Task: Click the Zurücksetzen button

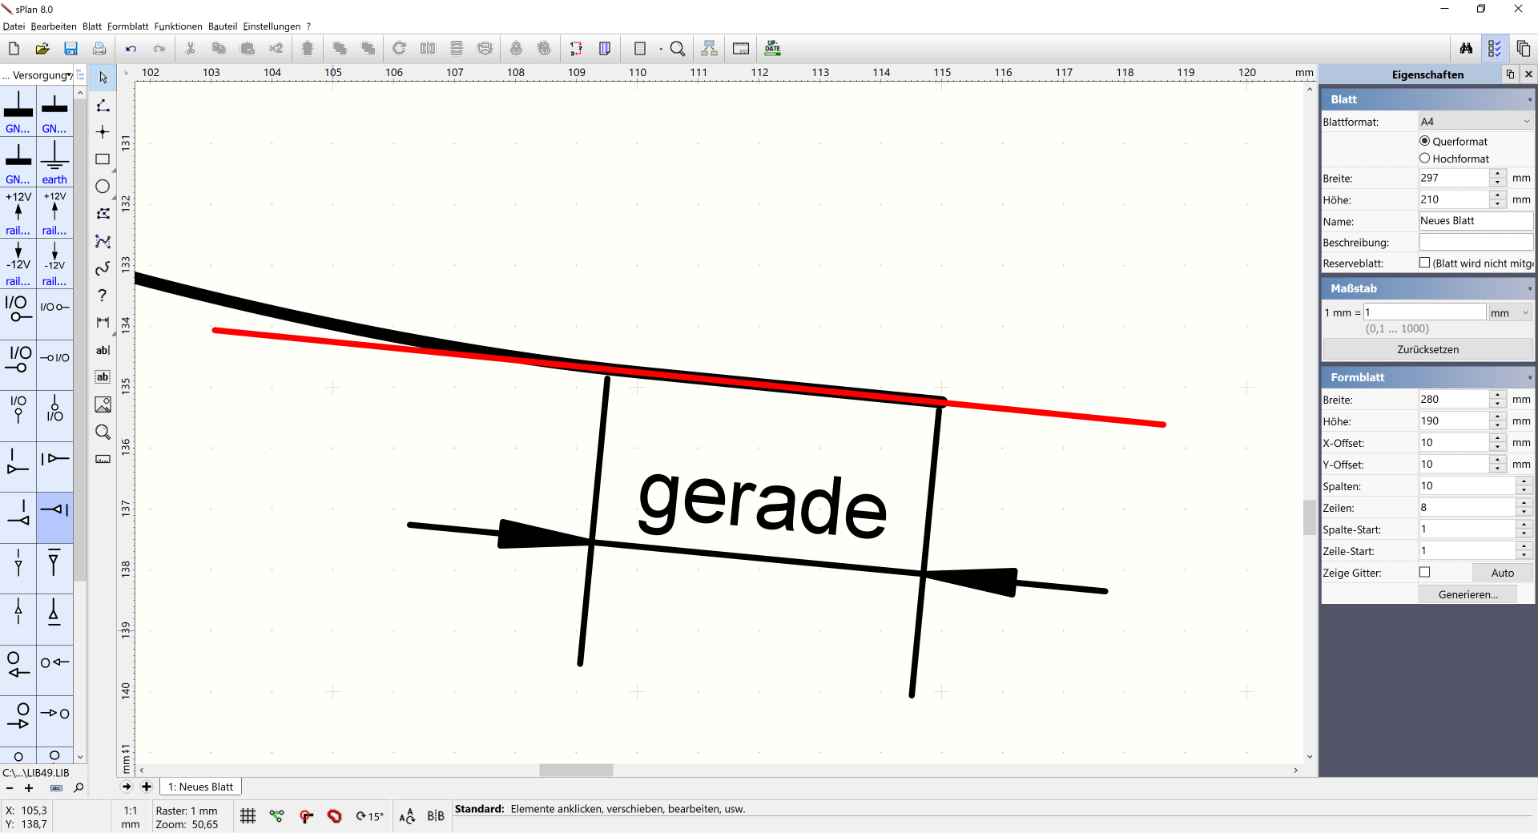Action: pyautogui.click(x=1427, y=350)
